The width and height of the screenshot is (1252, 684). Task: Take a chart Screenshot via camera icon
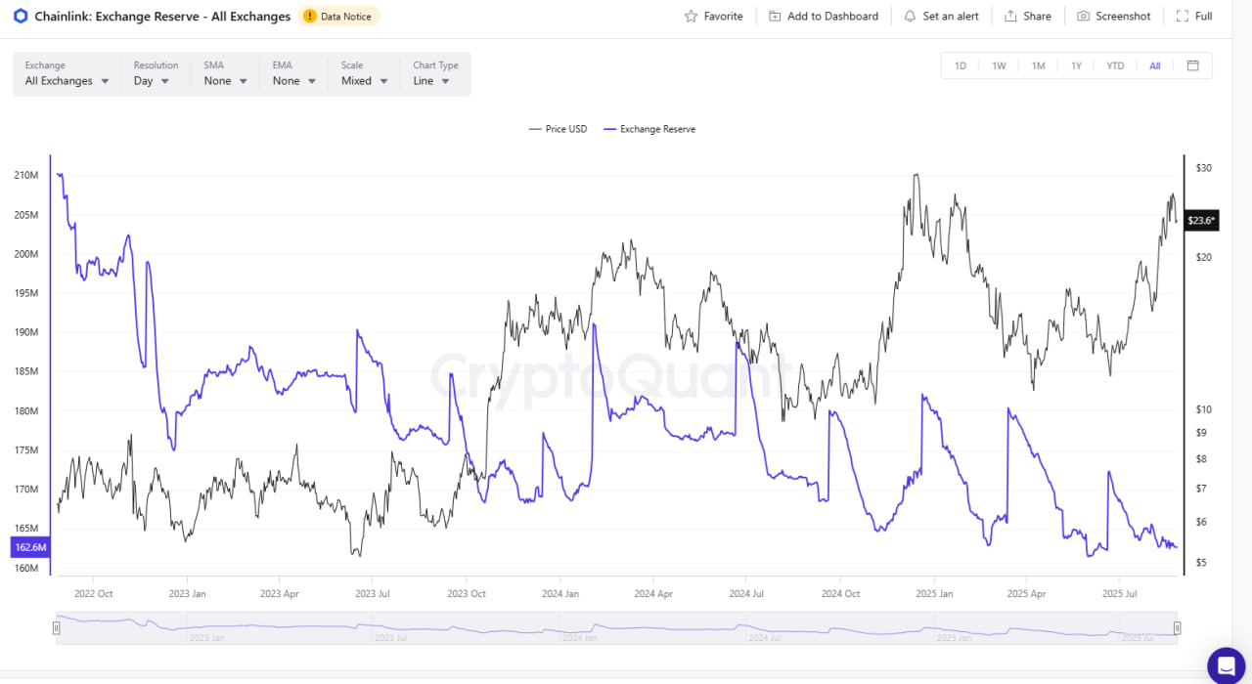pos(1082,16)
